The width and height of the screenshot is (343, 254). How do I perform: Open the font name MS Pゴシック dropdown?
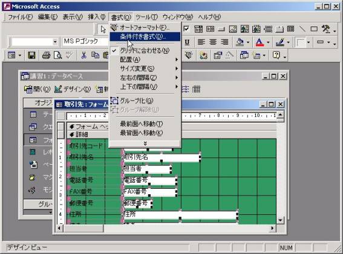tap(85, 42)
